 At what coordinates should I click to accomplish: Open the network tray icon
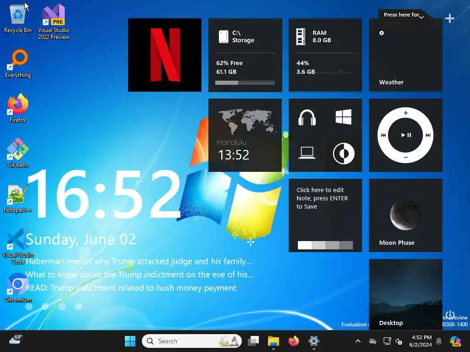tap(387, 341)
